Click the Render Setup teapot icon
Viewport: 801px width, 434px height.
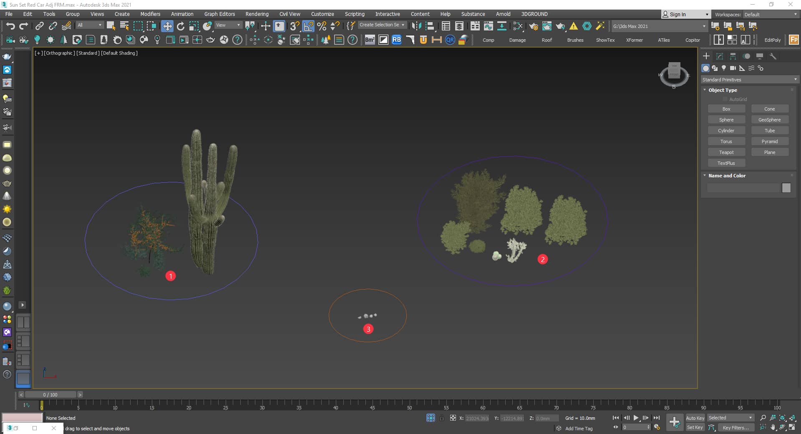(x=533, y=26)
